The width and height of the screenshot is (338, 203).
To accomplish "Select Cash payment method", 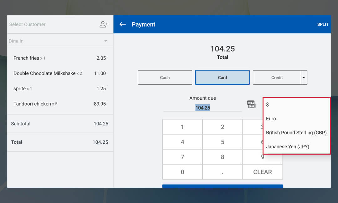I will [x=165, y=77].
